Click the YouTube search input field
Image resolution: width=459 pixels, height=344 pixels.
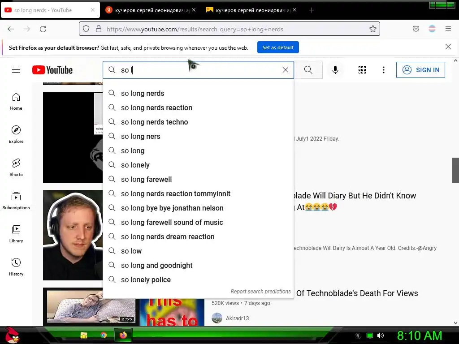coord(199,70)
